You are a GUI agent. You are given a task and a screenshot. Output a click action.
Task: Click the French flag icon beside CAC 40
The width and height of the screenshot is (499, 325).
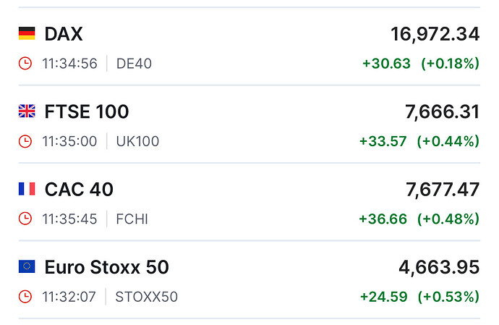pyautogui.click(x=27, y=190)
